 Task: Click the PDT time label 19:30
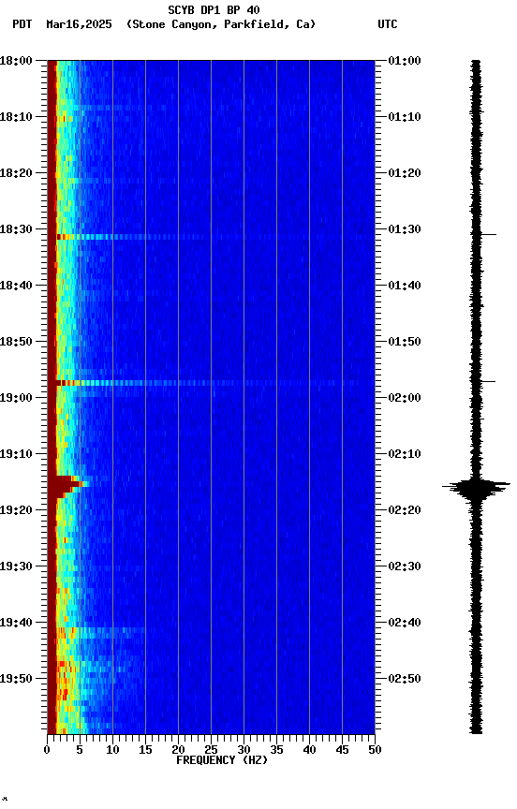coord(16,566)
